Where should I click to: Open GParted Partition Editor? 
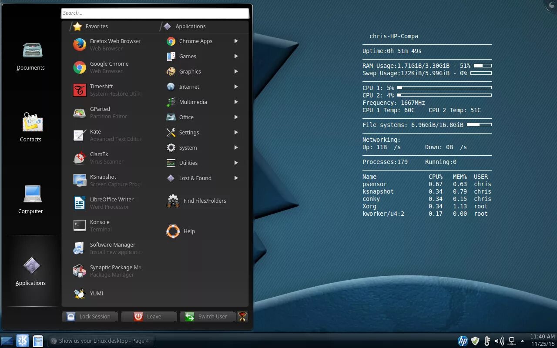point(107,112)
